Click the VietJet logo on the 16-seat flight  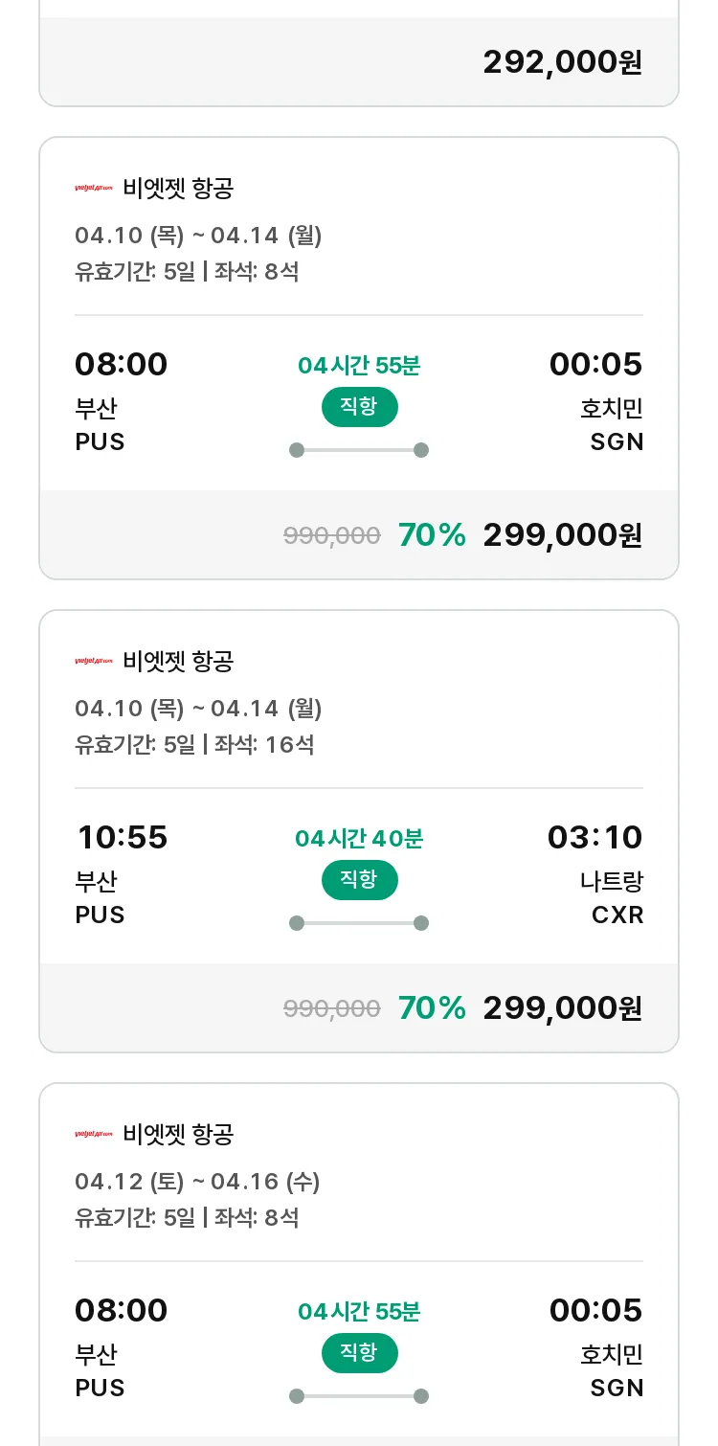94,662
